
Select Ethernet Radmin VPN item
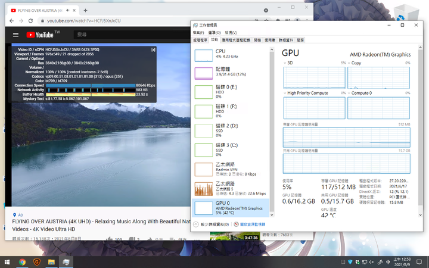click(231, 169)
